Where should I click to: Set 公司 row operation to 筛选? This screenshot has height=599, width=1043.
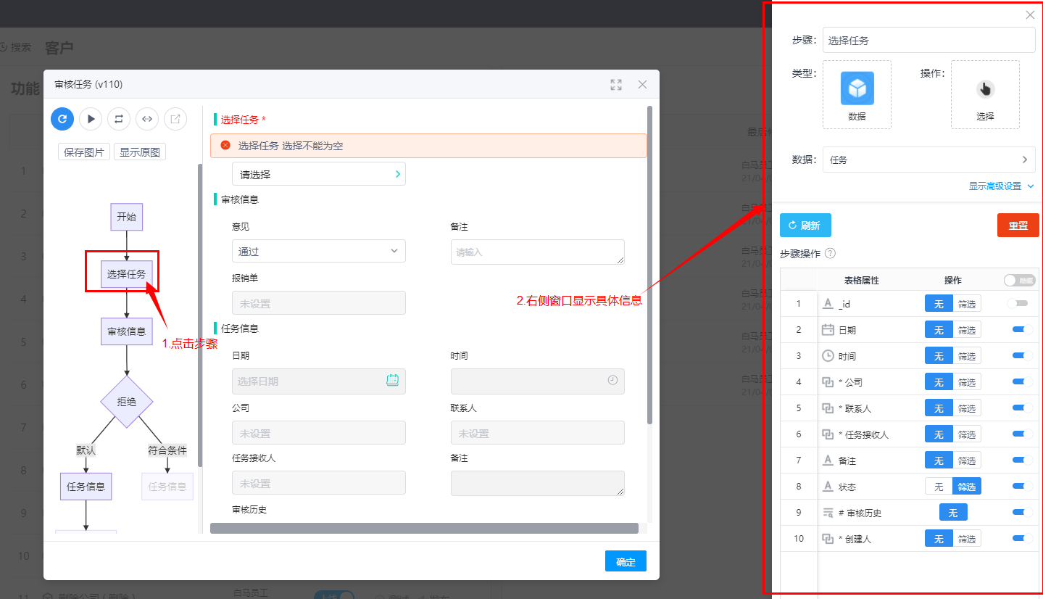(x=967, y=382)
